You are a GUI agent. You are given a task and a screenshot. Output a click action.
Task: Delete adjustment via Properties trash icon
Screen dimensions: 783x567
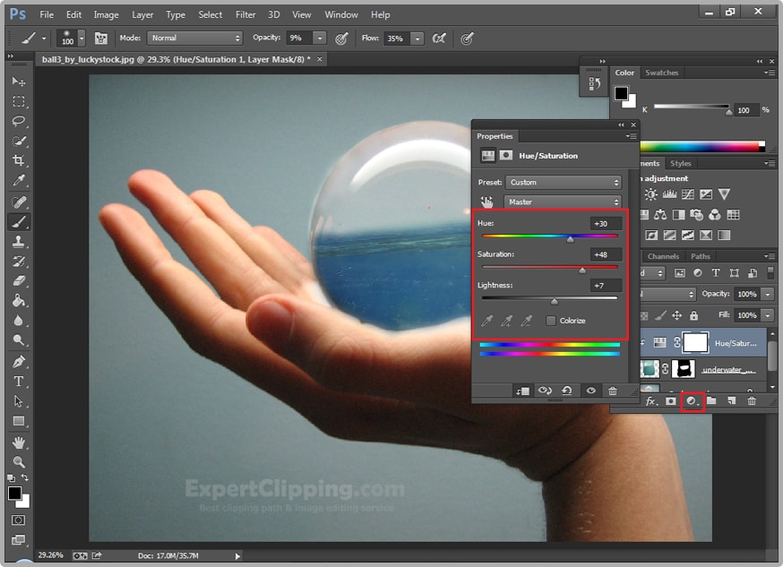613,391
